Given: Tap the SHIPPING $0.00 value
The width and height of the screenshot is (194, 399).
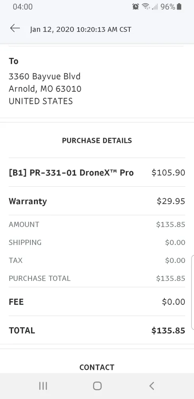Looking at the screenshot, I should point(175,242).
